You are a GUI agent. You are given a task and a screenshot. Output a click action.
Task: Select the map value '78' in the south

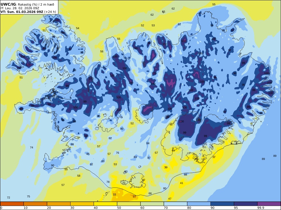tap(108, 182)
